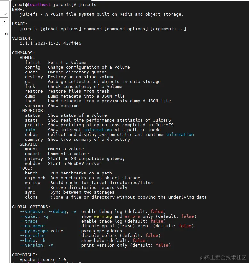Click the --trace option flag
Image resolution: width=249 pixels, height=263 pixels.
click(x=29, y=221)
